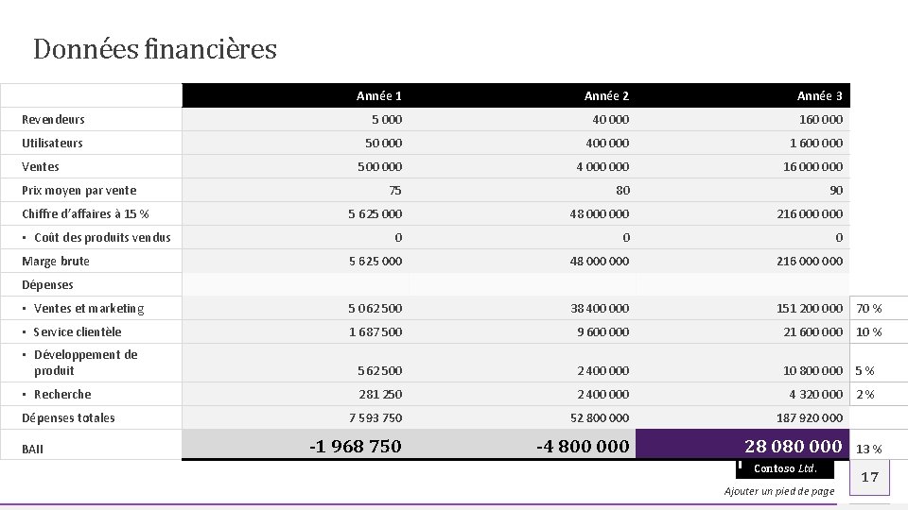Select the Prix moyen par vente label
Image resolution: width=908 pixels, height=510 pixels.
click(79, 190)
